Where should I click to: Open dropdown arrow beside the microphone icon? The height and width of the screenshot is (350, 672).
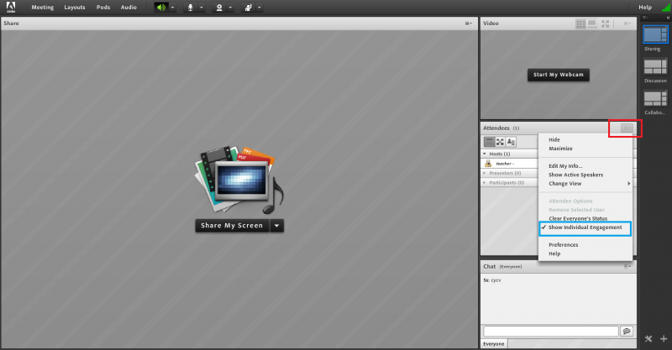[x=202, y=7]
